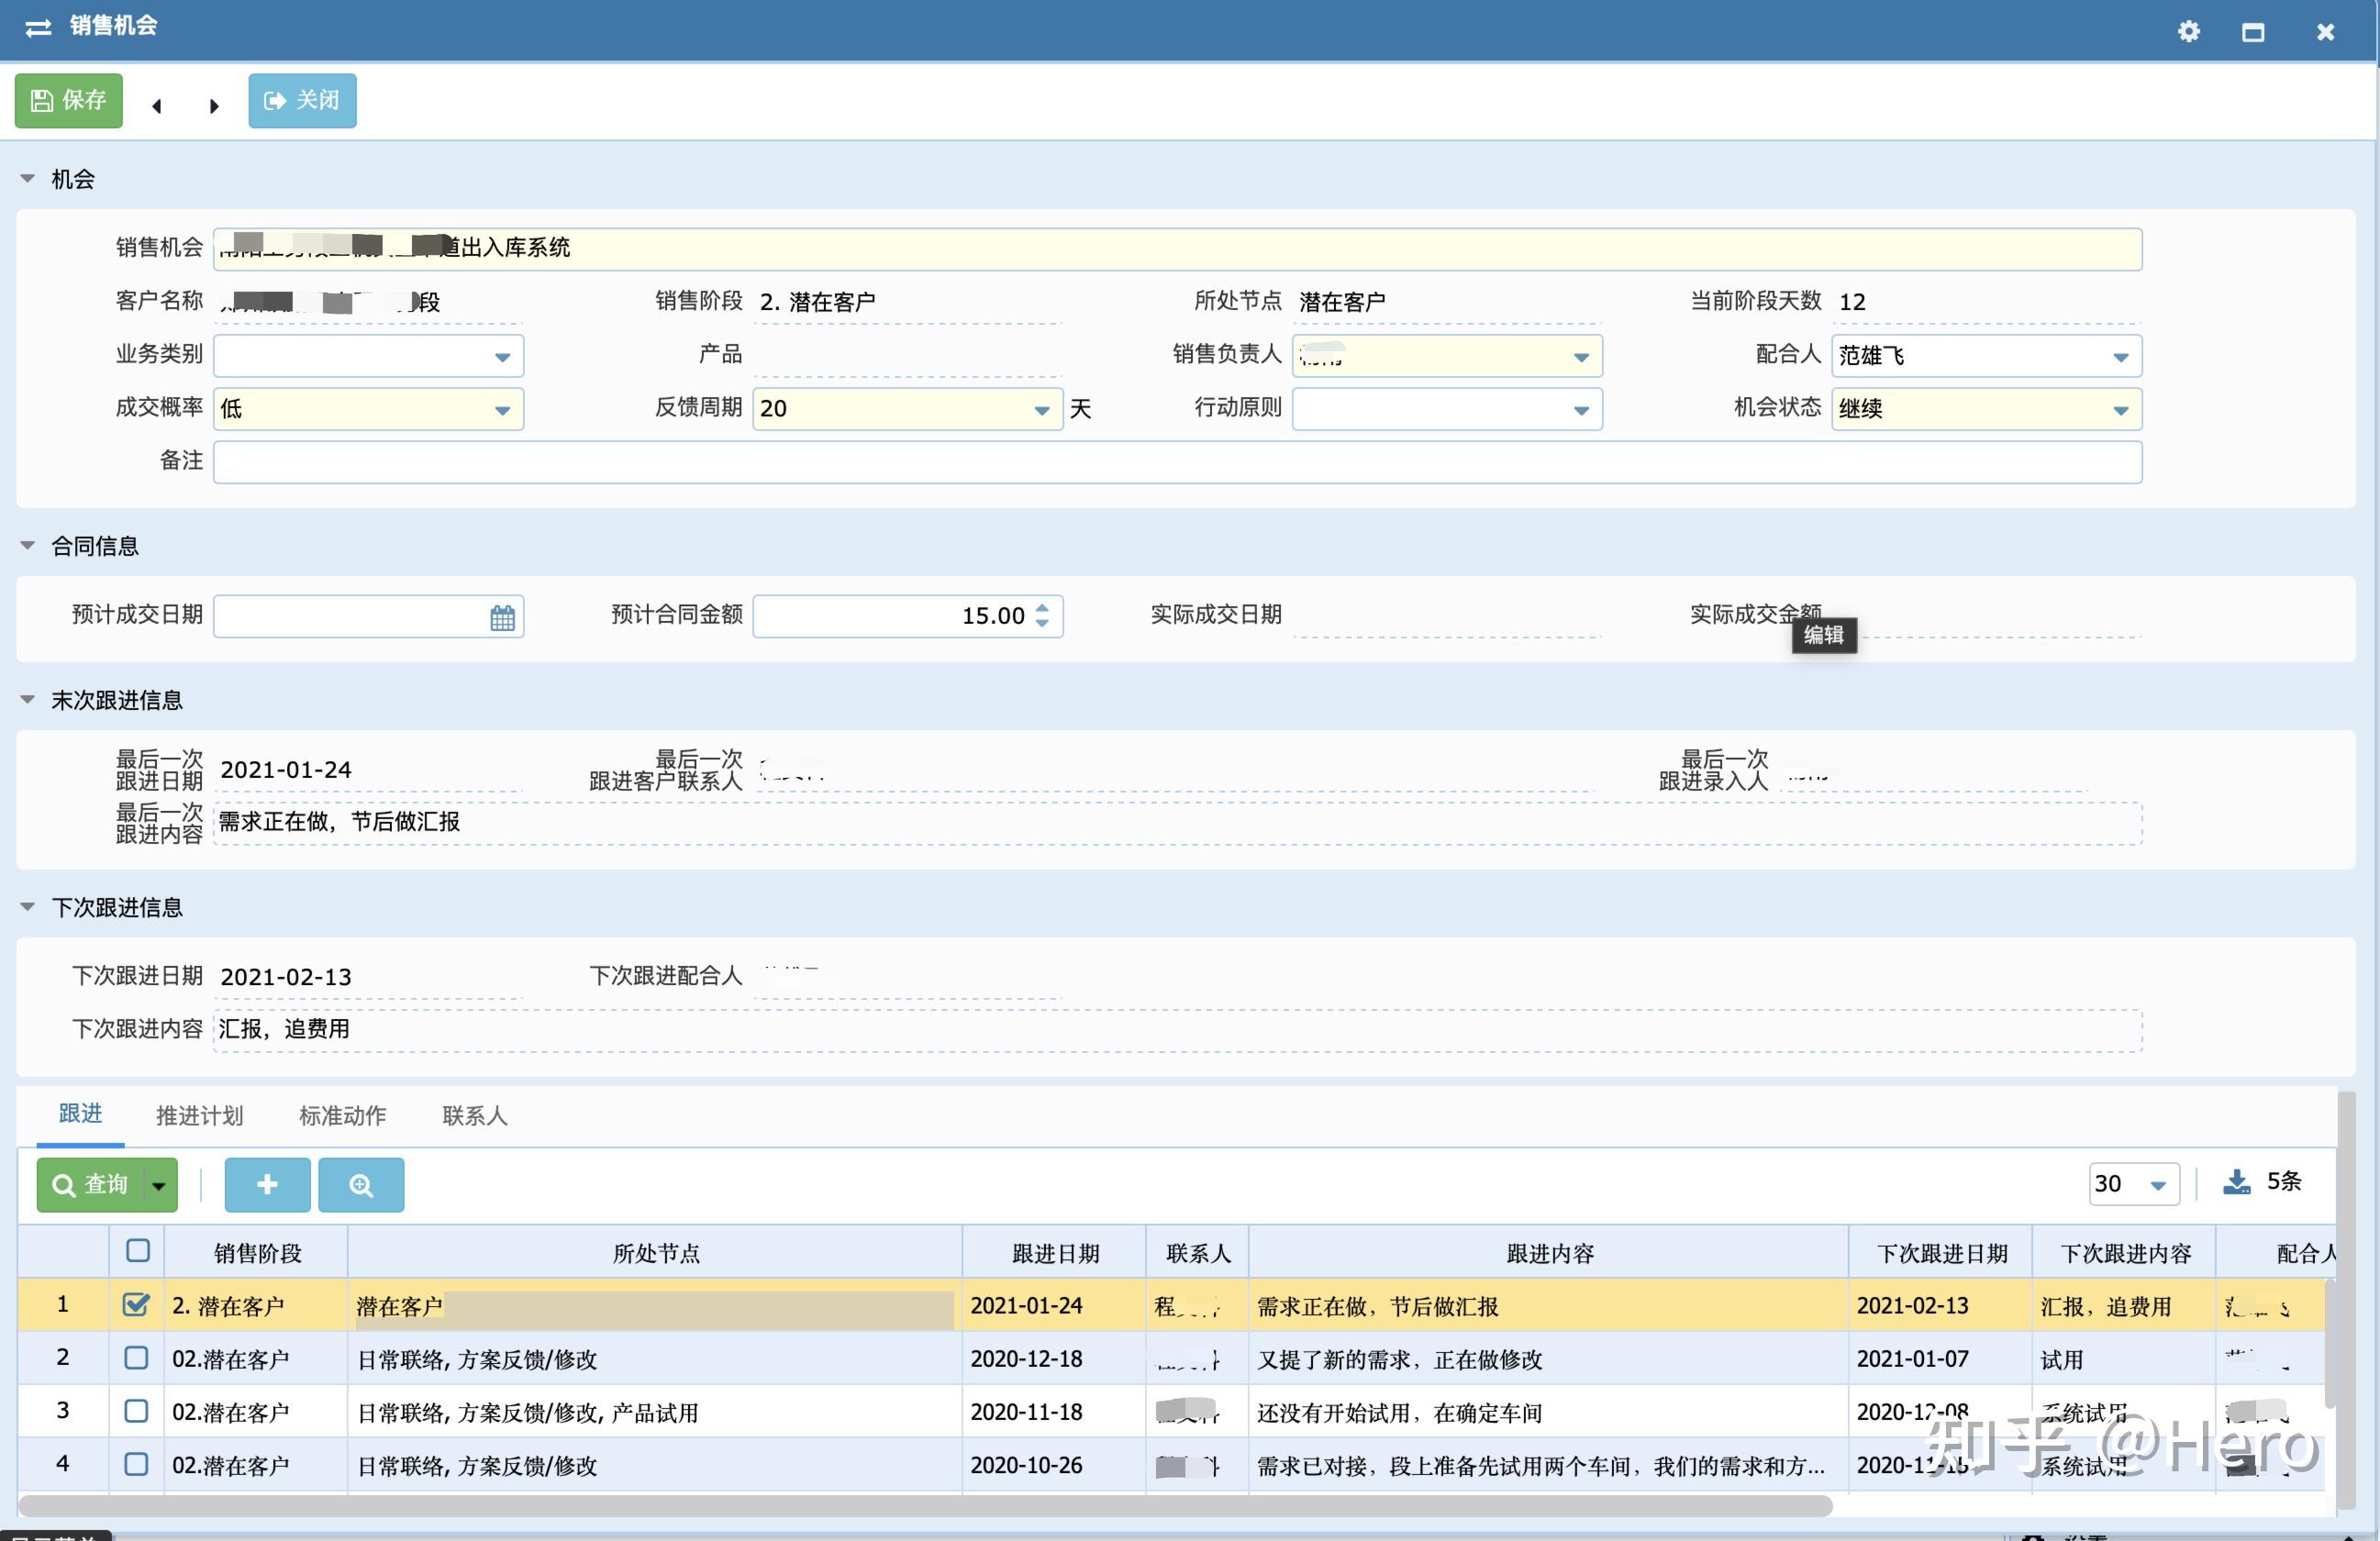Click the settings gear in the title bar
The image size is (2380, 1541).
click(x=2188, y=32)
